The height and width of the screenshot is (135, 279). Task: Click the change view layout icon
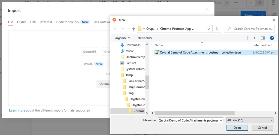coord(249,38)
